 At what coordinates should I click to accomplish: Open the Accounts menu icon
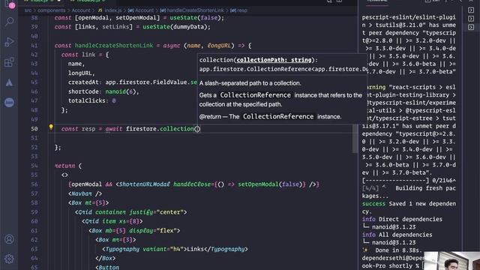(10, 239)
